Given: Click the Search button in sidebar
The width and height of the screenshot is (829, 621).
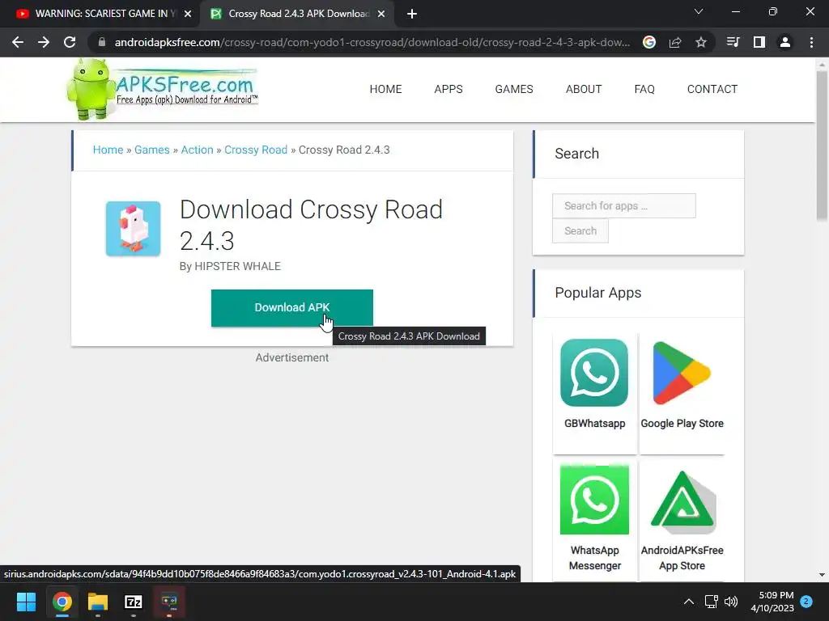Looking at the screenshot, I should [580, 230].
